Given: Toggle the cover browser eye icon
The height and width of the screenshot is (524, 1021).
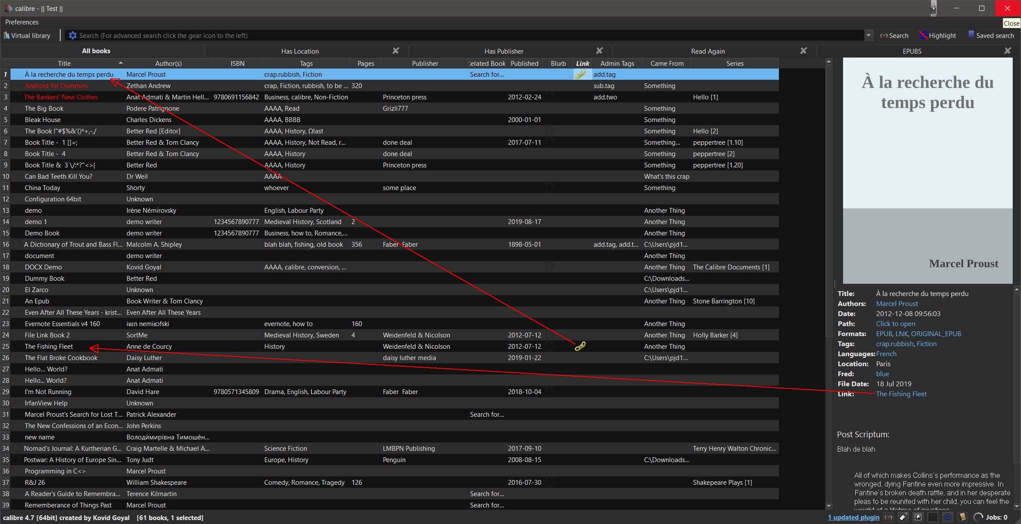Looking at the screenshot, I should [x=948, y=517].
